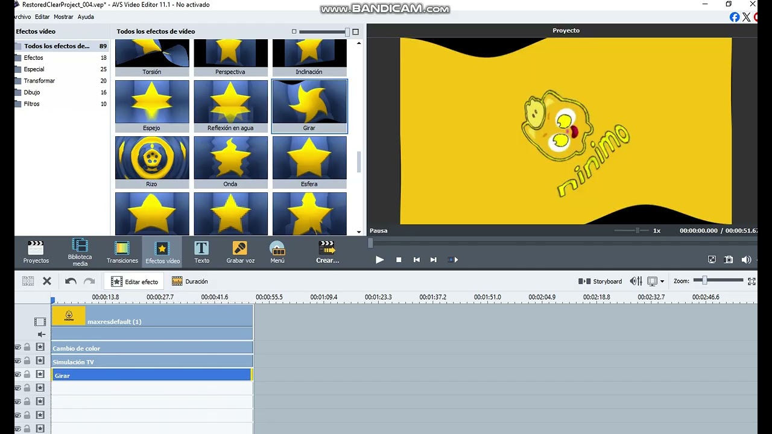This screenshot has height=434, width=772.
Task: Open the audio mixer icon
Action: coord(636,281)
